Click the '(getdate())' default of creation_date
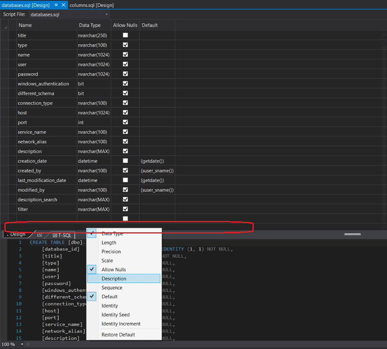The width and height of the screenshot is (387, 349). tap(157, 161)
